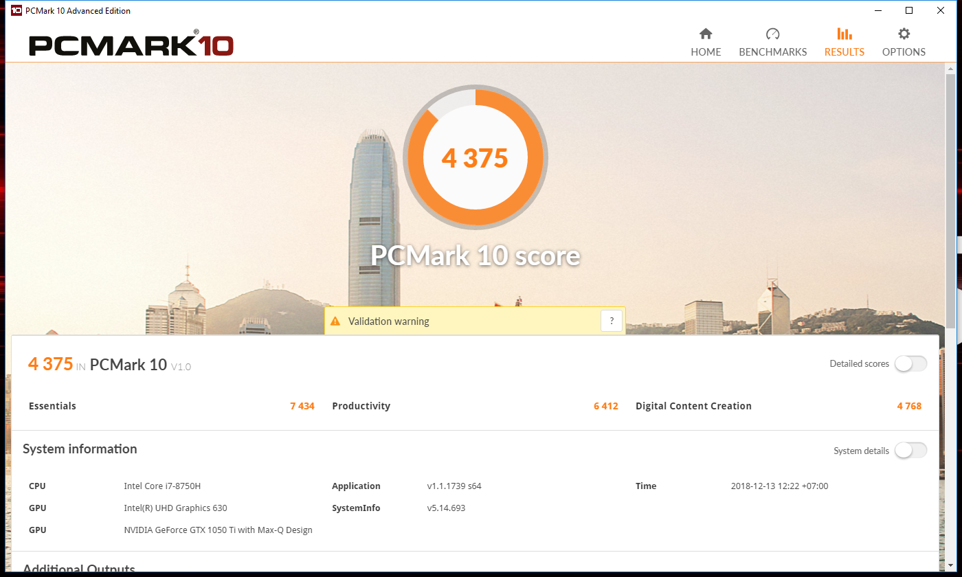
Task: Click the Application version v1.1.1739 s64
Action: pyautogui.click(x=454, y=486)
